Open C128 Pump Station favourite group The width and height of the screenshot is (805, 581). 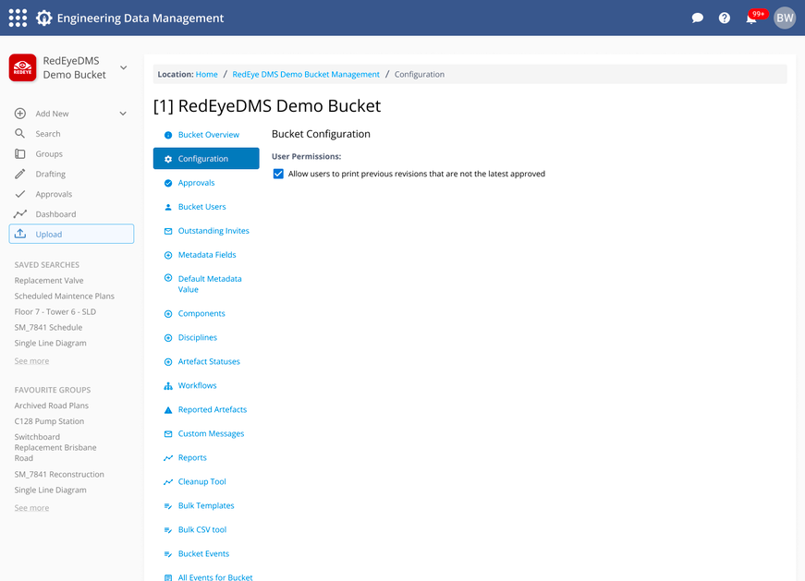(49, 421)
